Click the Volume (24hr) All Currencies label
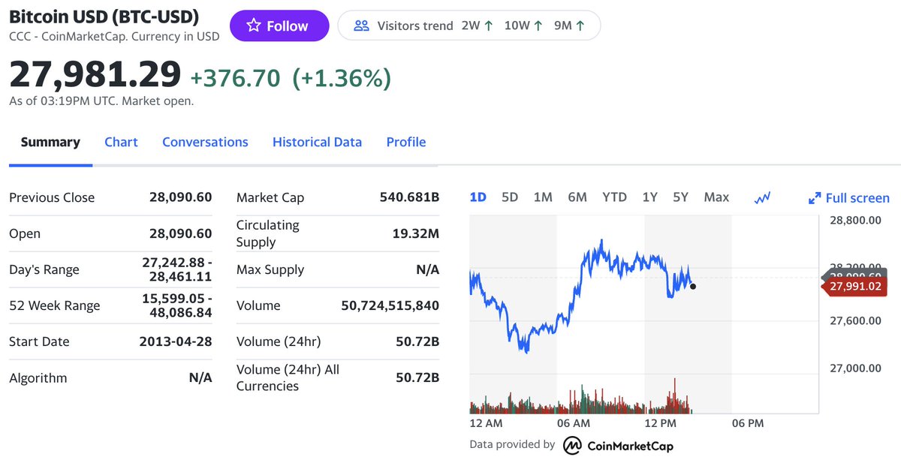 pos(288,377)
